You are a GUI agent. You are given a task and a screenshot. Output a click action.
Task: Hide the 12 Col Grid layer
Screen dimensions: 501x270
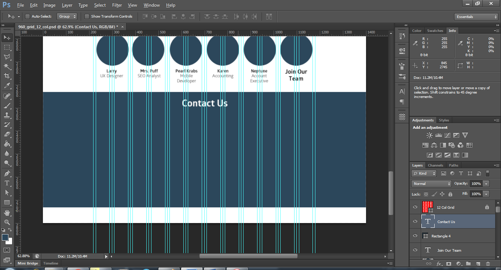click(415, 207)
